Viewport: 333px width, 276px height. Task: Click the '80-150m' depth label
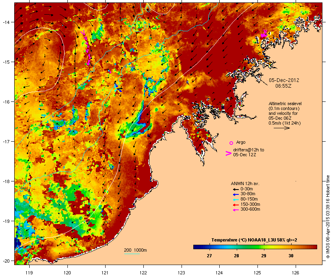pos(249,199)
